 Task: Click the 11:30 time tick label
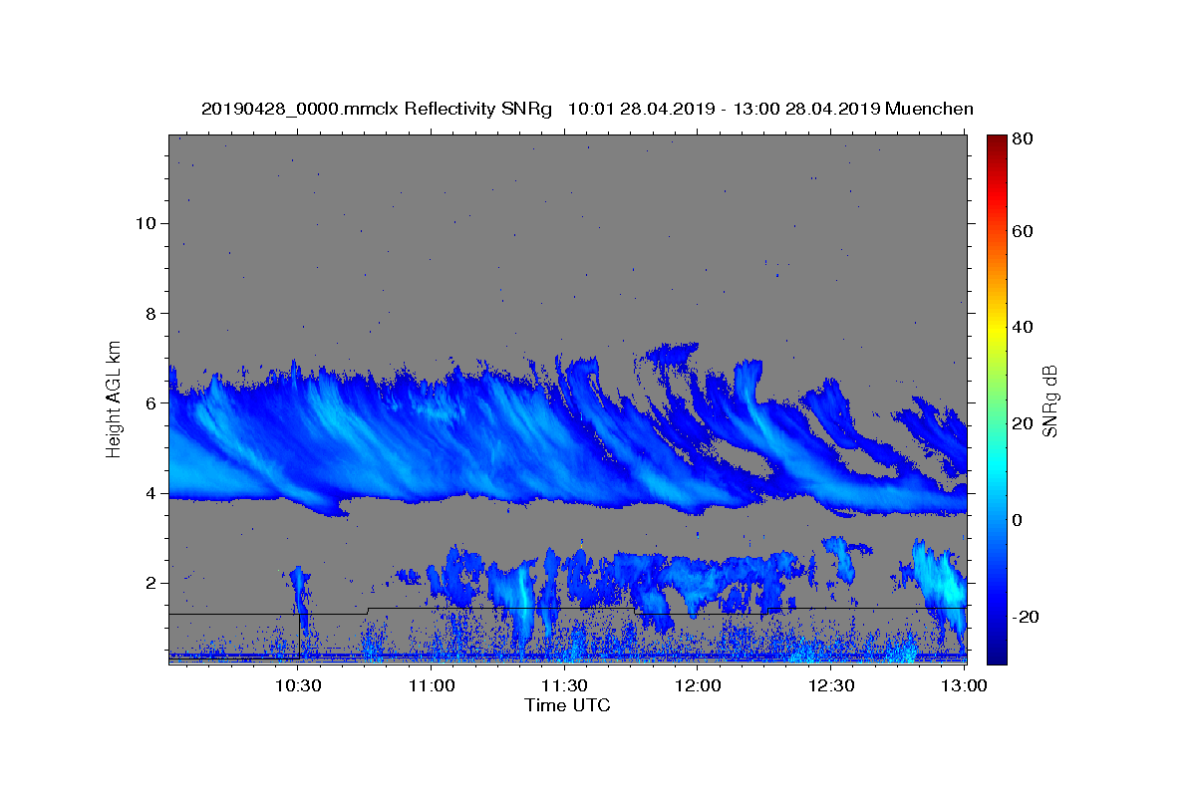[x=564, y=685]
